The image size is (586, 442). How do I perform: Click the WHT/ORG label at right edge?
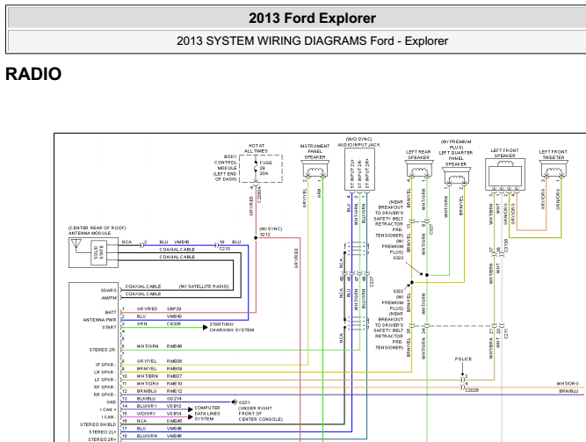coord(568,384)
